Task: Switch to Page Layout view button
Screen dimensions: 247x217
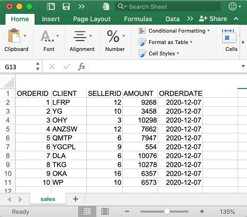Action: 105,211
